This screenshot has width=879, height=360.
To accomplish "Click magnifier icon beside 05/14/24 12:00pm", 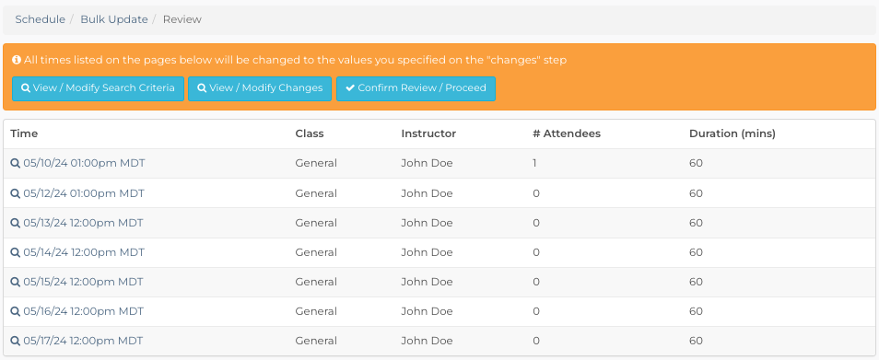I will (16, 252).
